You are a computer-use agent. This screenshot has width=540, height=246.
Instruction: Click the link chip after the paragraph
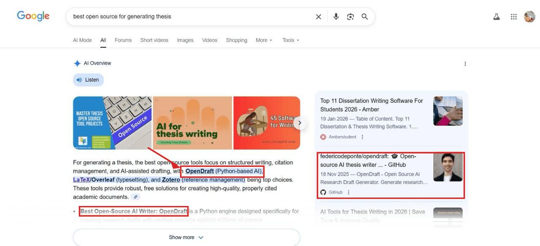pos(135,197)
